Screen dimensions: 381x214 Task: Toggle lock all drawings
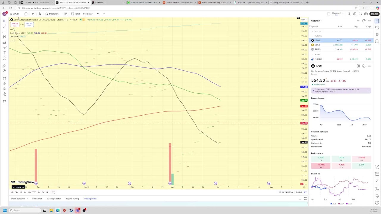click(4, 89)
